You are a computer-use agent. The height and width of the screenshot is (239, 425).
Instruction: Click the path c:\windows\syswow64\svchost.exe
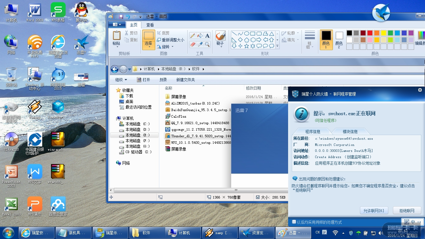pyautogui.click(x=344, y=138)
